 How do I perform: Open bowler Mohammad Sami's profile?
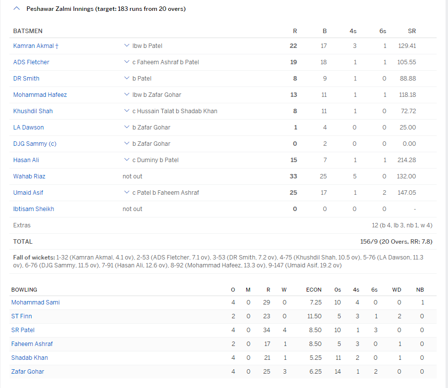pyautogui.click(x=36, y=302)
